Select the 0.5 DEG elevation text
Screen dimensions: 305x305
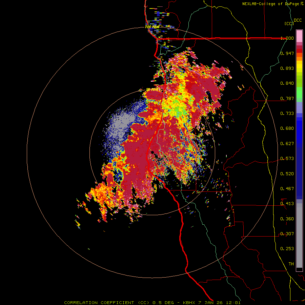point(164,303)
